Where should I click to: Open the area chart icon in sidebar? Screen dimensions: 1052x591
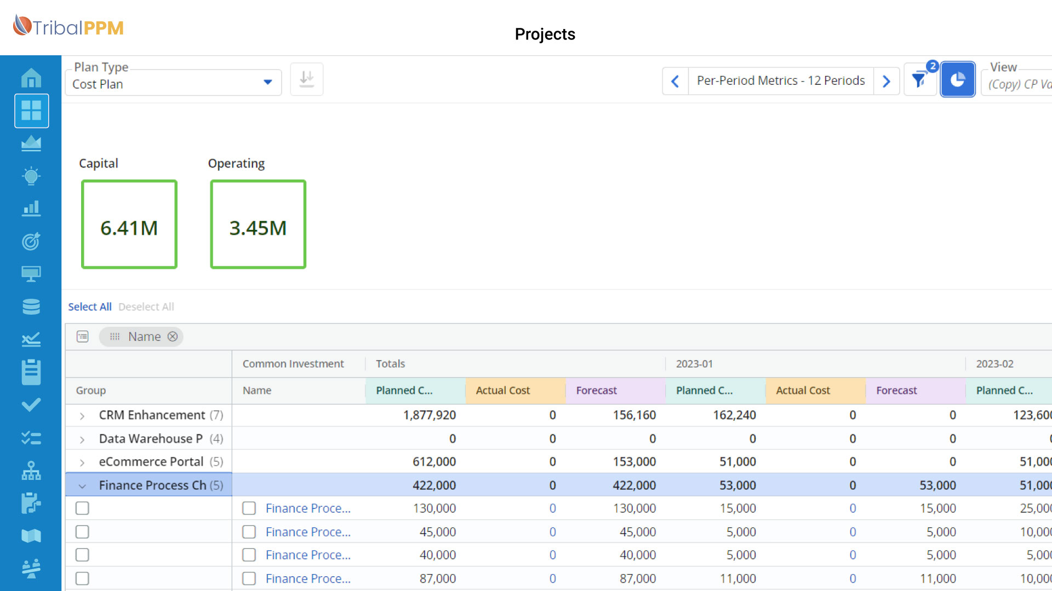coord(31,143)
